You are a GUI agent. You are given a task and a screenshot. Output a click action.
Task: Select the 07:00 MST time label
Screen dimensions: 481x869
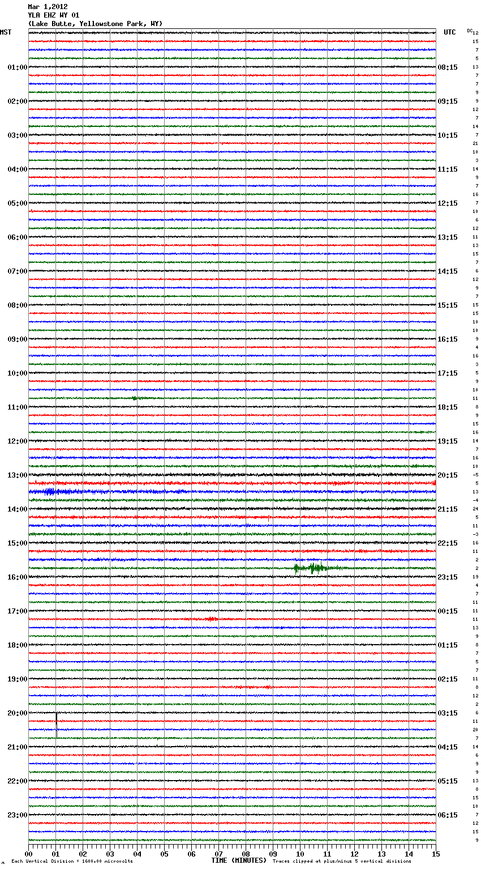[x=17, y=271]
